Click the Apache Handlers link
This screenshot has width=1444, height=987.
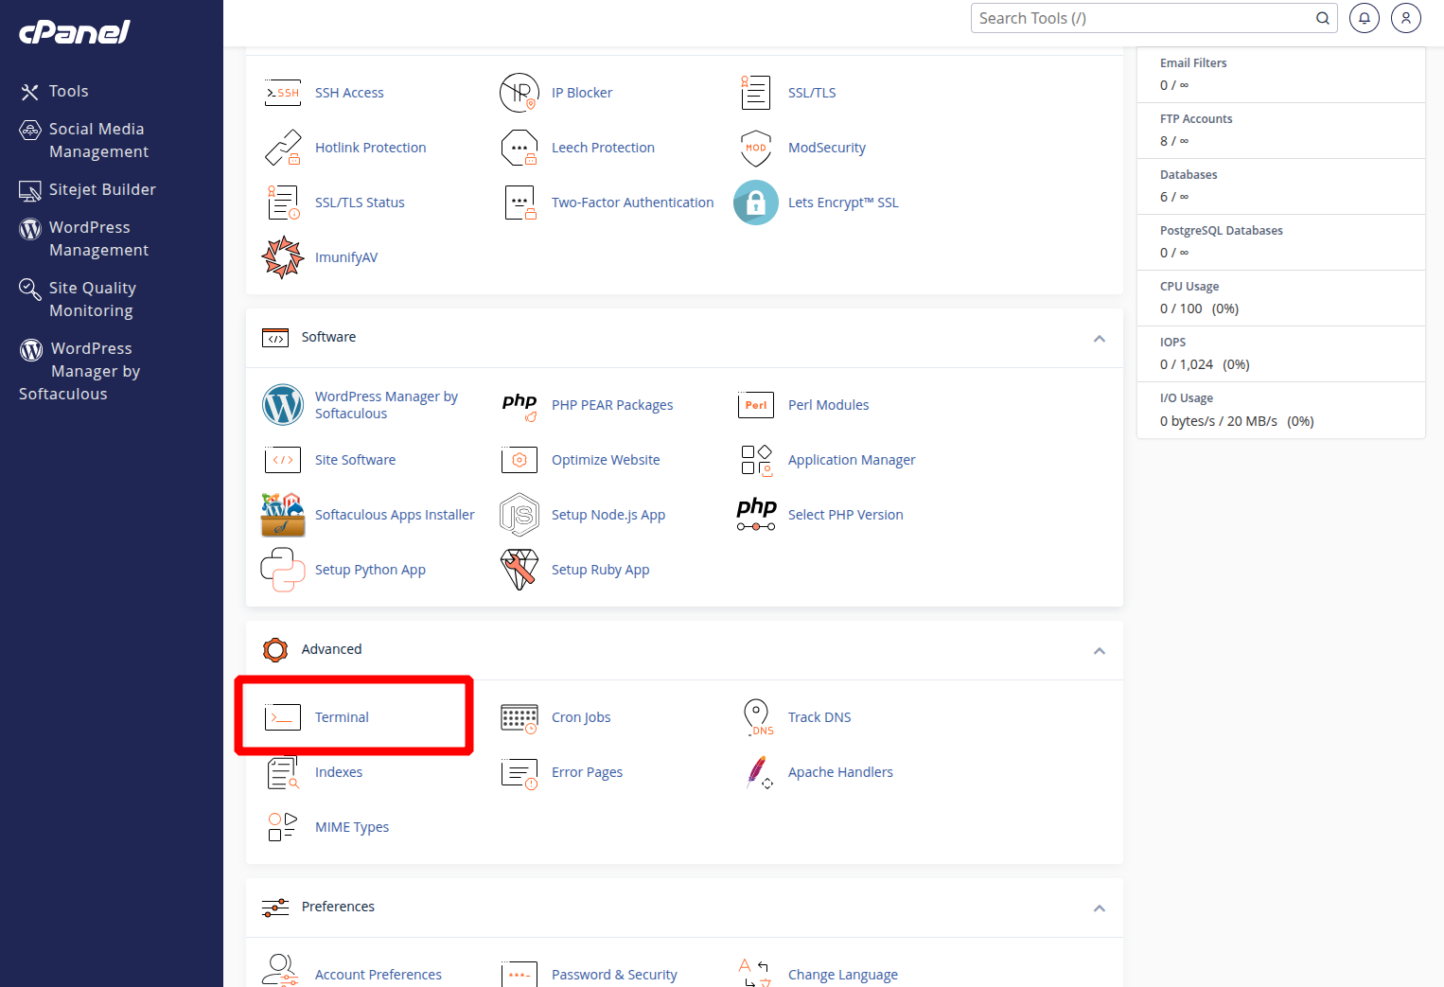point(840,772)
